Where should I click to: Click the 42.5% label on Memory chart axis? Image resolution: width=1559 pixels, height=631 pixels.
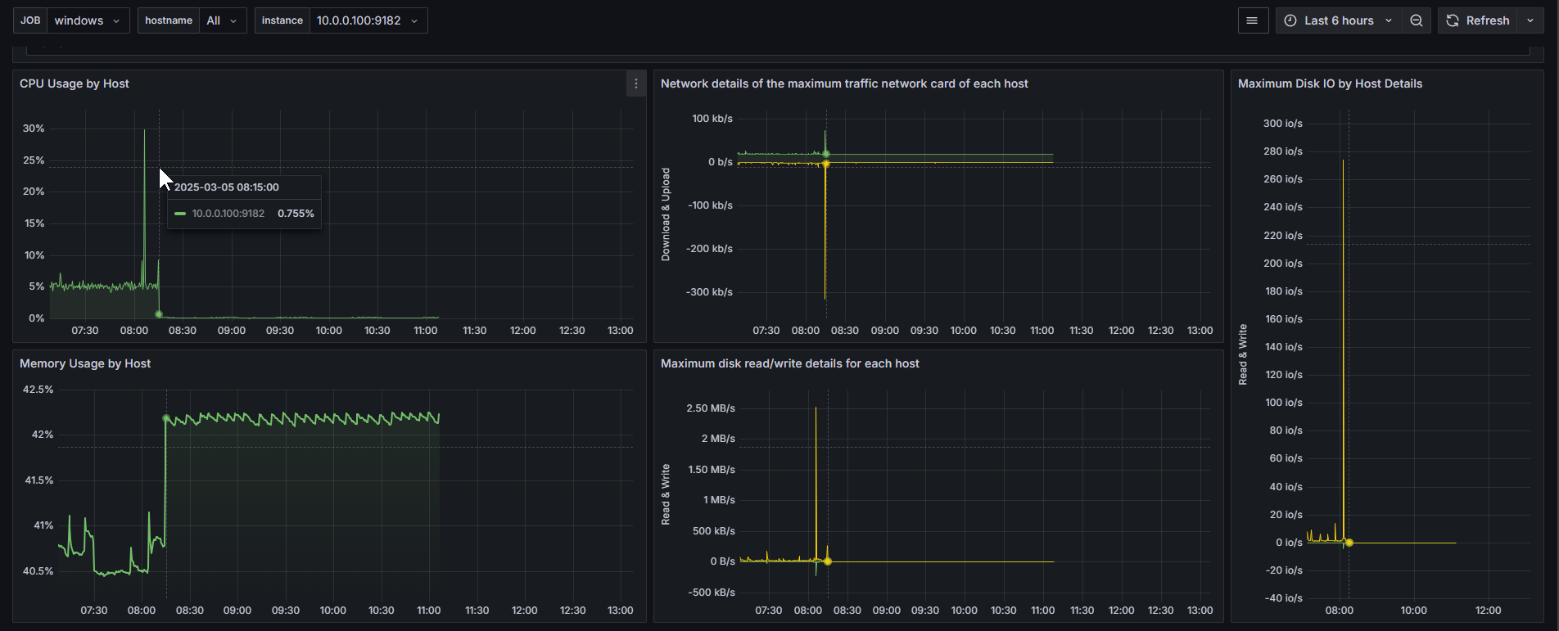point(38,390)
